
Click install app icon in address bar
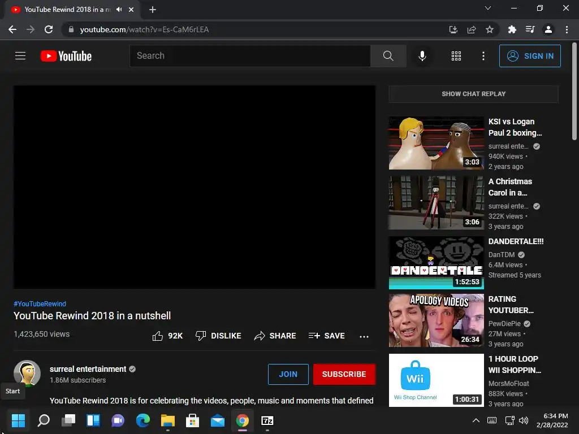(453, 29)
